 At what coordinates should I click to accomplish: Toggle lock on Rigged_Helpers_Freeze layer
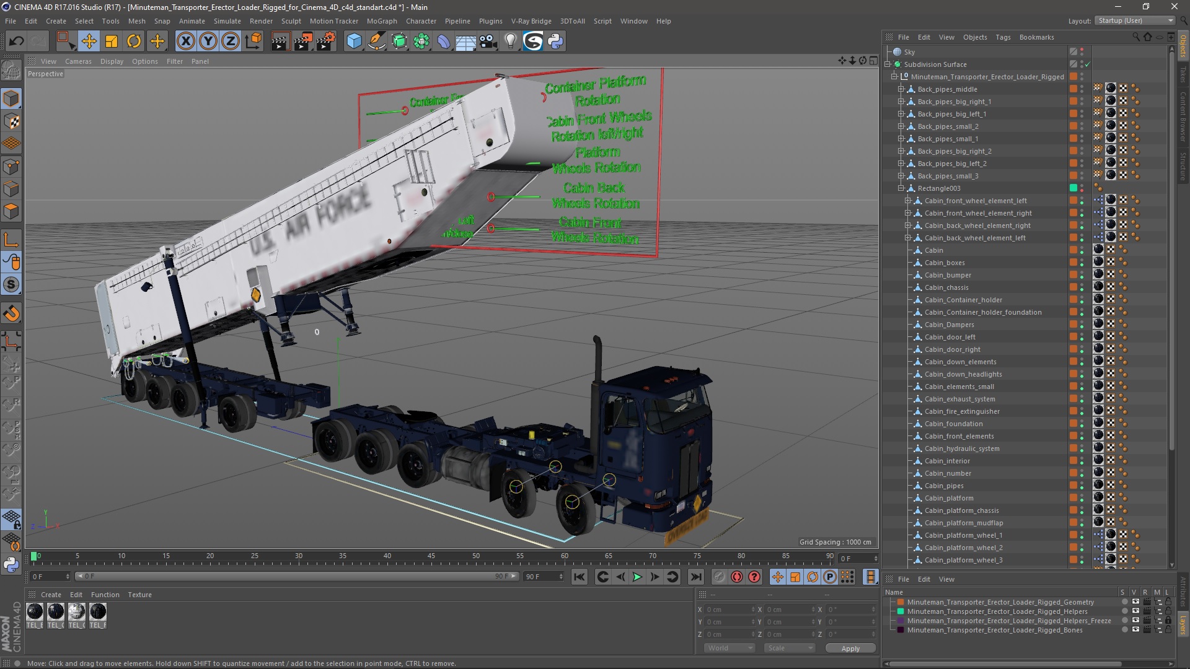pyautogui.click(x=1168, y=621)
